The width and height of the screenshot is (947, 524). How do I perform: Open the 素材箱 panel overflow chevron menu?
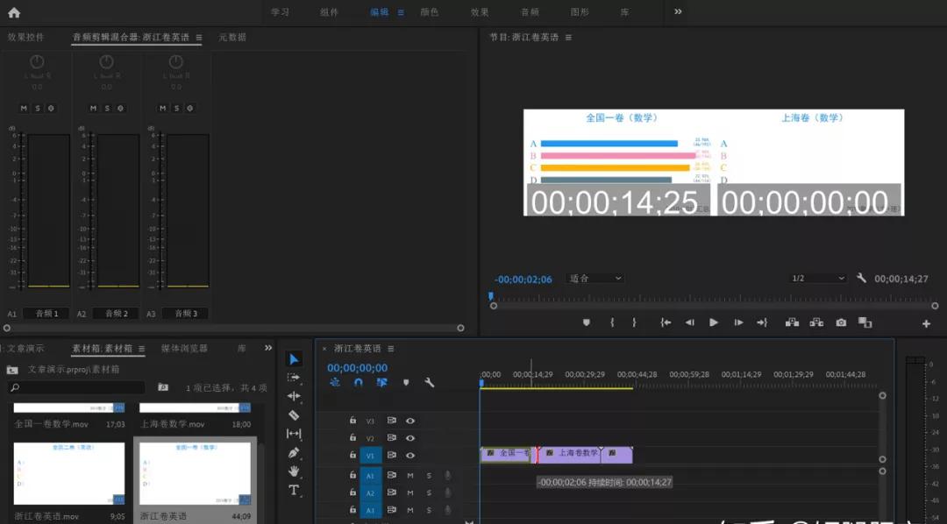point(268,347)
